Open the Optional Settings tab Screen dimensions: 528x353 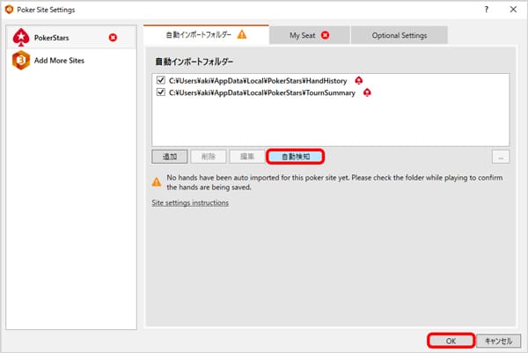[x=398, y=35]
